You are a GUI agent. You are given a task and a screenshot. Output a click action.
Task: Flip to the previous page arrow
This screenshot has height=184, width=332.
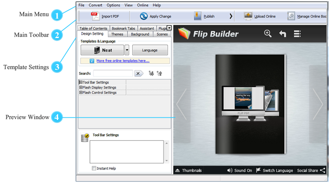coord(182,104)
